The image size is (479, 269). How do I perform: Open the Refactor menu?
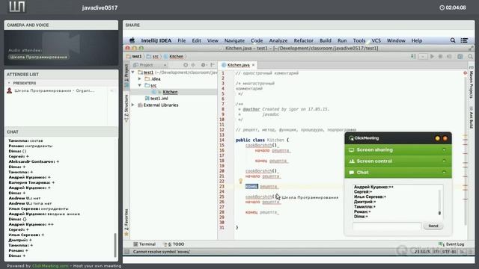point(303,40)
